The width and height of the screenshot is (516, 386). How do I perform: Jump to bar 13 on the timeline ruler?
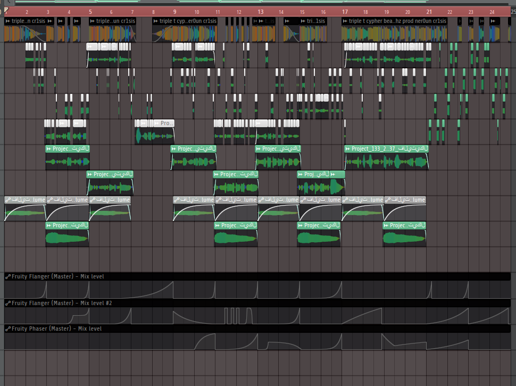[260, 12]
